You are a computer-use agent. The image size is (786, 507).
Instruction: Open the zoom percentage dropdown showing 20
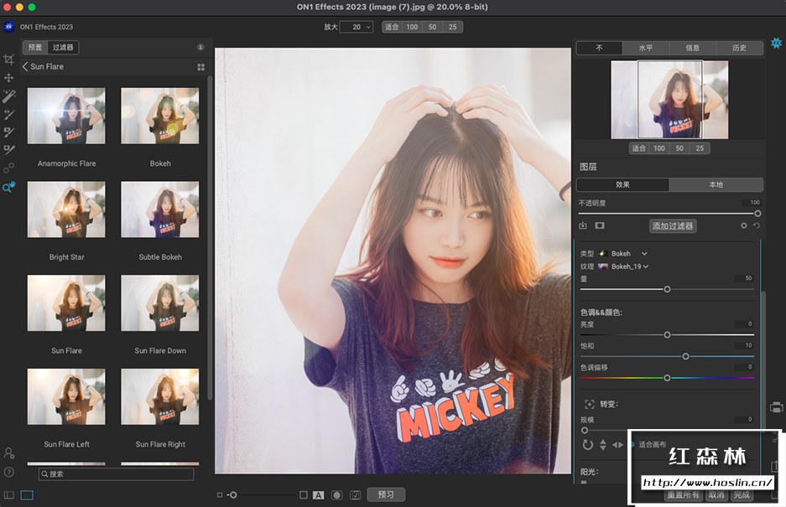[x=357, y=27]
